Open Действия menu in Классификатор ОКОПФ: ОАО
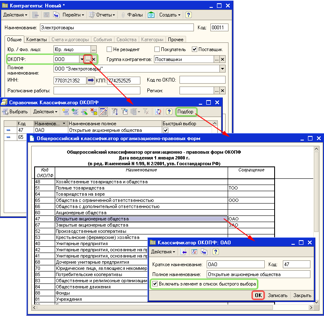324x316 pixels. click(x=163, y=252)
